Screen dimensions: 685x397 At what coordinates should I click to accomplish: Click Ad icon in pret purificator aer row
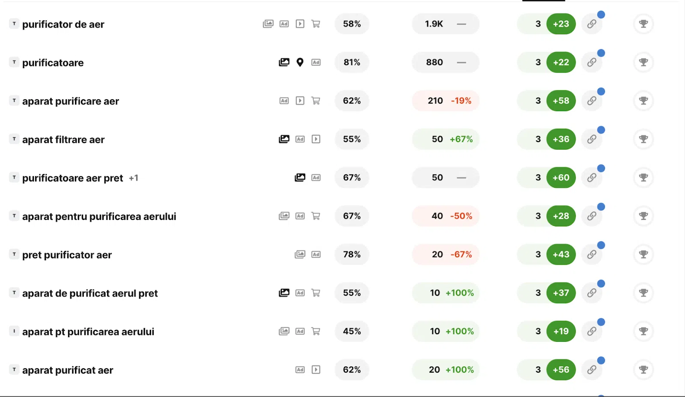tap(316, 255)
